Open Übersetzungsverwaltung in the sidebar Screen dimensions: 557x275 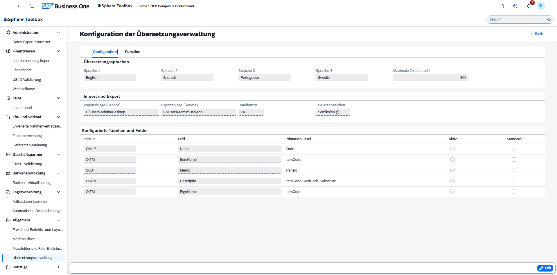pyautogui.click(x=33, y=258)
